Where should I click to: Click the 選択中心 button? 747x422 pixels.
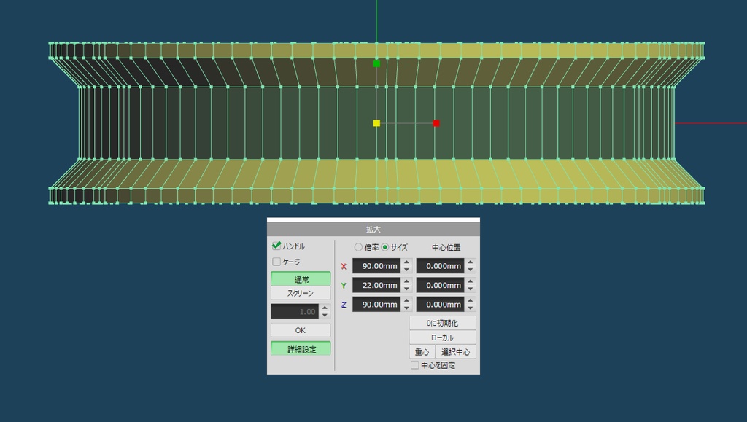point(456,352)
